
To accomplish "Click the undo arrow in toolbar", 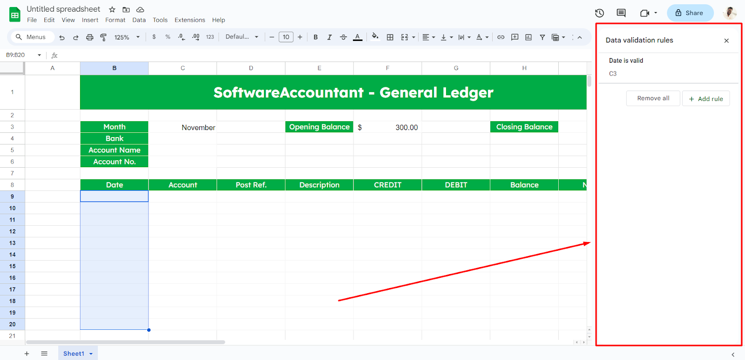I will 62,37.
